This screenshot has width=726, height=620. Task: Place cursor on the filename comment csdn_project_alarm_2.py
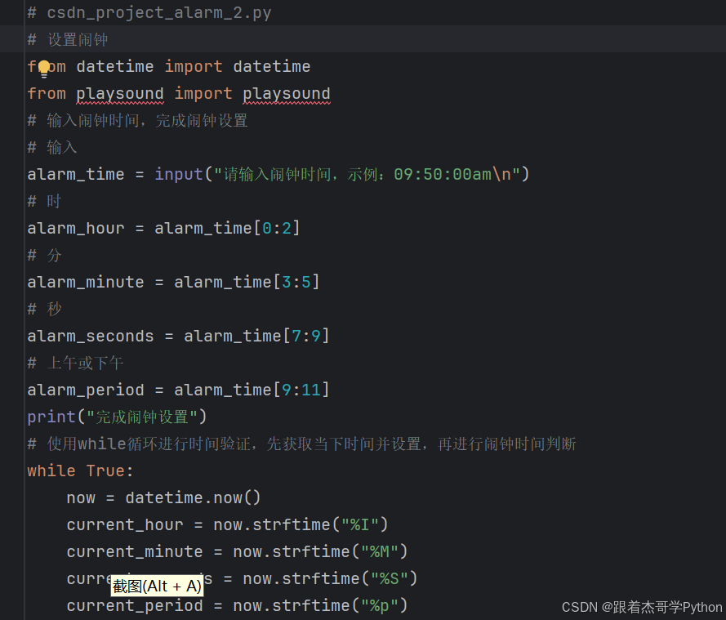[160, 12]
